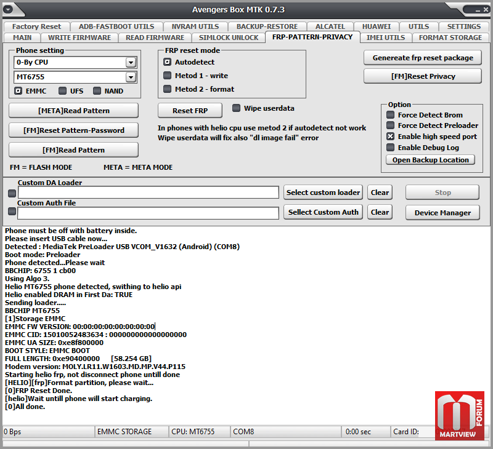The width and height of the screenshot is (493, 449).
Task: Switch to SIMLOCK UNLOCK tab
Action: point(229,38)
